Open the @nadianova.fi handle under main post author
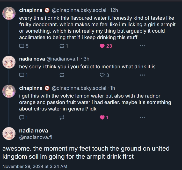The width and height of the screenshot is (182, 170). (36, 137)
